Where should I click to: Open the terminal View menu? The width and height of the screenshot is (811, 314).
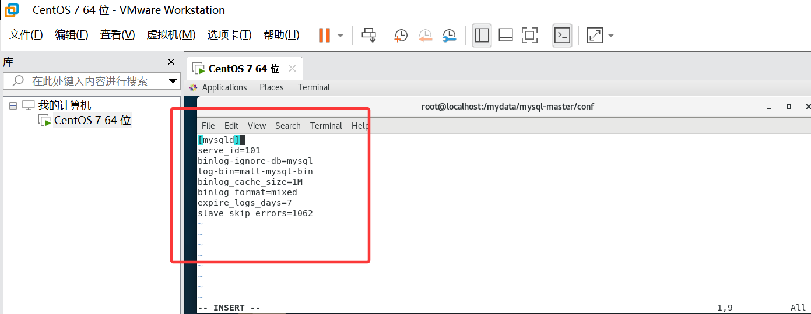coord(257,126)
